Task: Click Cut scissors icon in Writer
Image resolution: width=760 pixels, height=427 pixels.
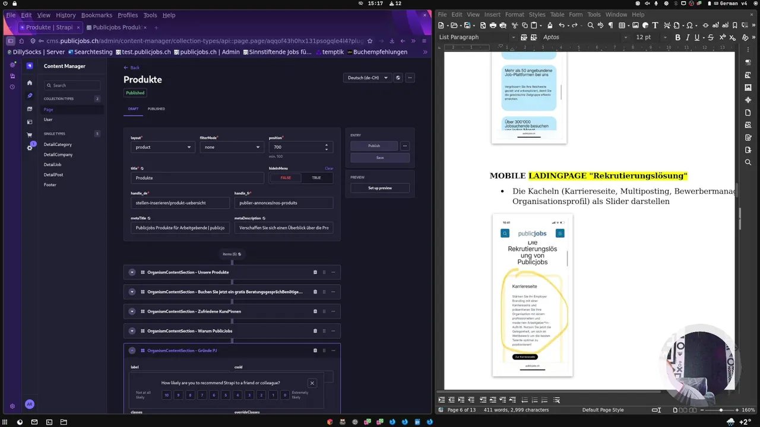Action: (x=514, y=26)
